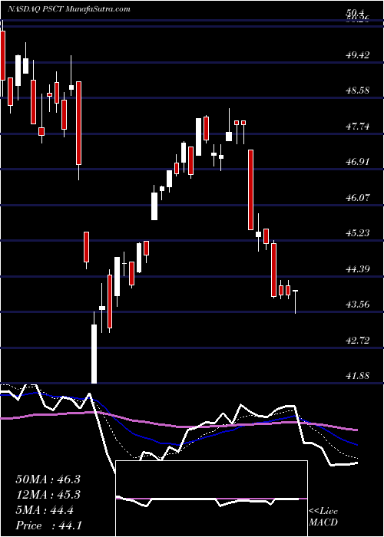Select the 46.91 price axis label
This screenshot has height=537, width=384.
click(357, 162)
